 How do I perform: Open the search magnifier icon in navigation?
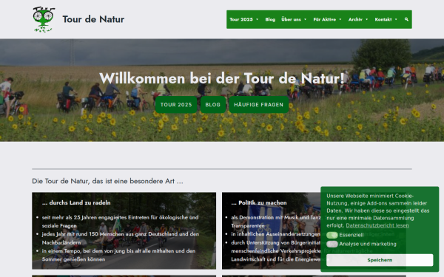[x=406, y=19]
